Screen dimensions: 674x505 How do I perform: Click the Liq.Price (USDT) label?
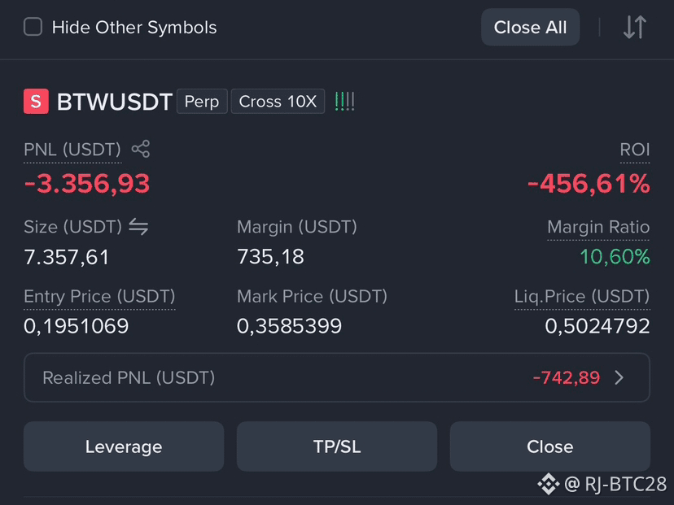click(582, 296)
